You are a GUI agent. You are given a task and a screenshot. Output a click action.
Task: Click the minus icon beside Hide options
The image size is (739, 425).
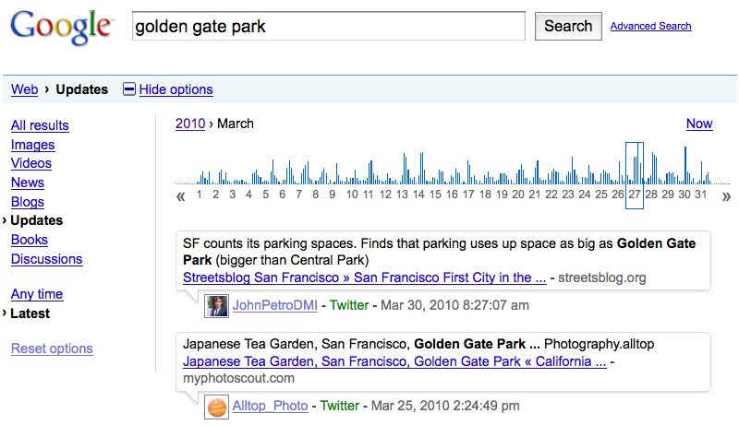coord(129,89)
